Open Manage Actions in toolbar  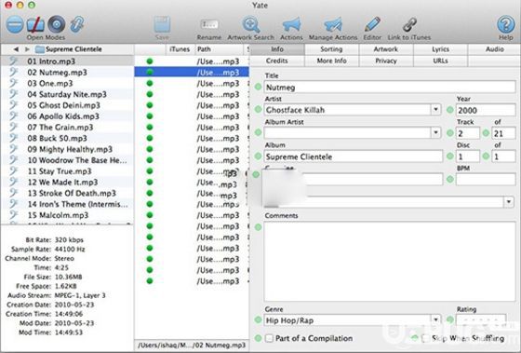click(x=333, y=24)
